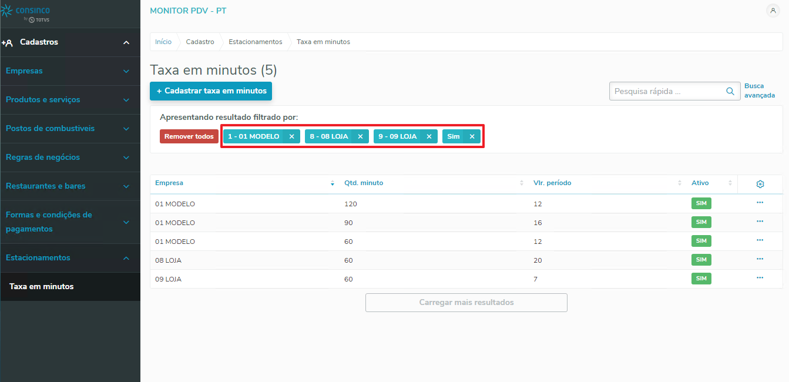
Task: Open actions menu for 09 LOJA row
Action: [760, 277]
